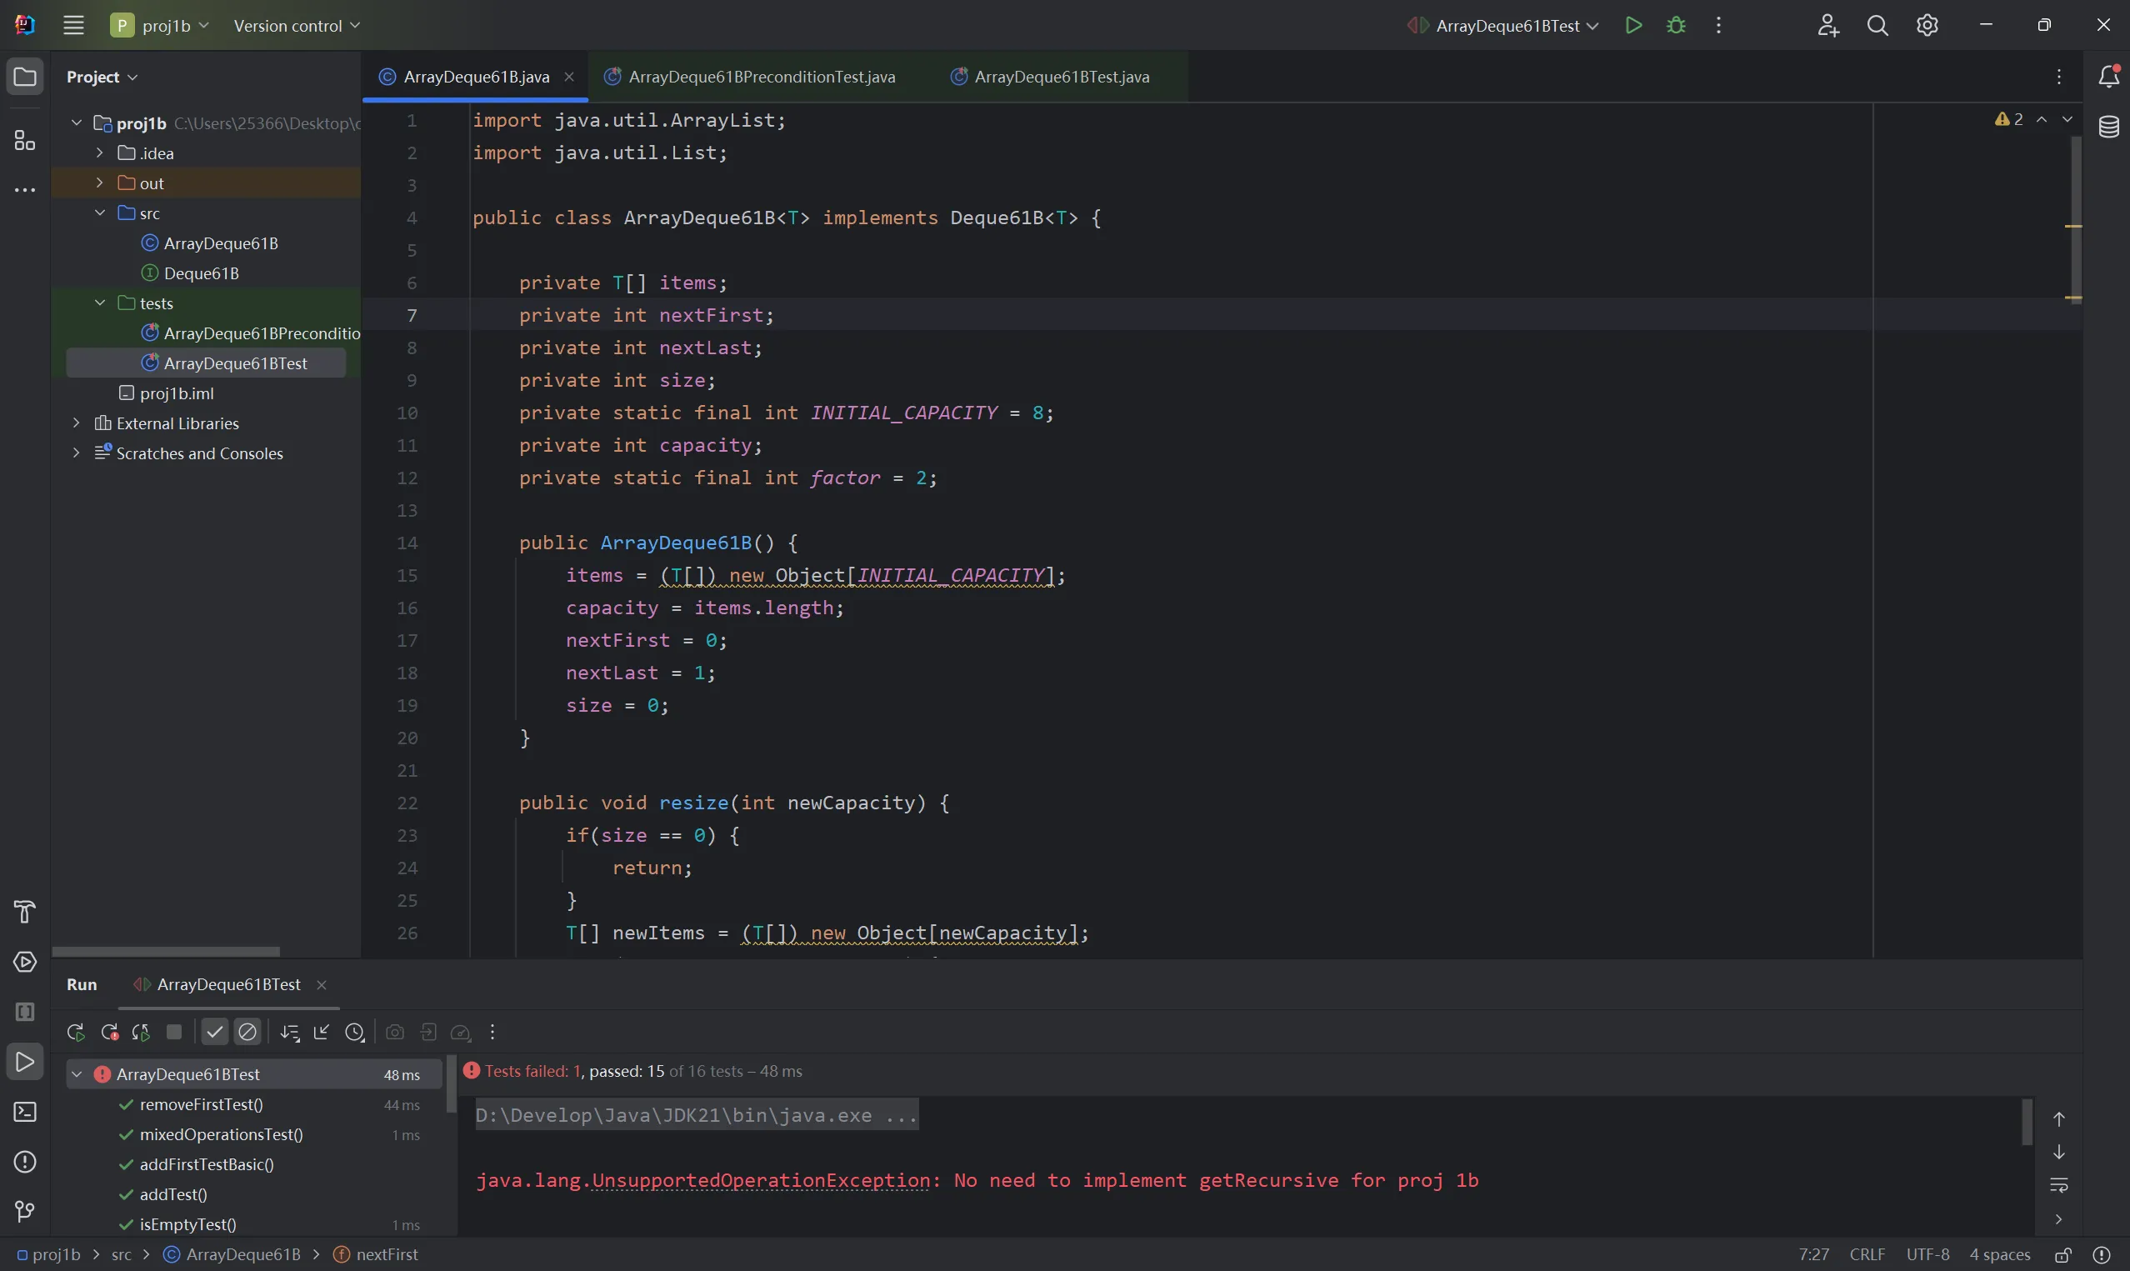
Task: Open CRLF line separator selector
Action: (1867, 1254)
